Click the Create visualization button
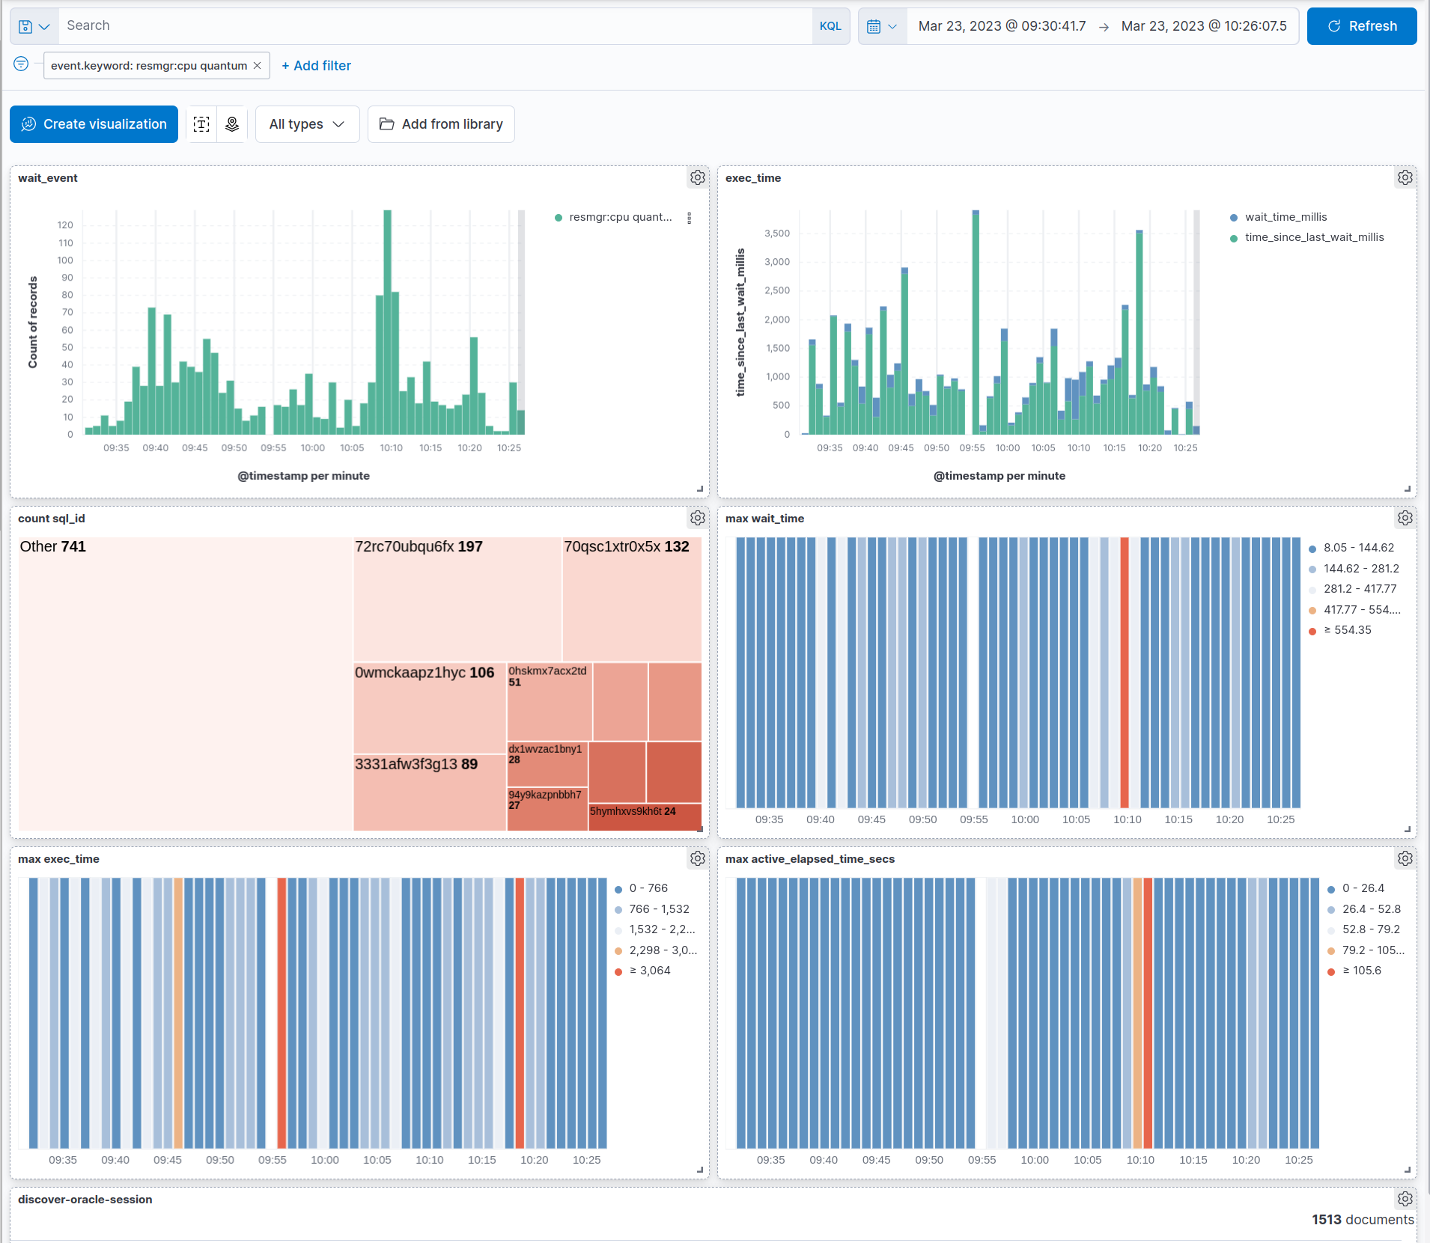The image size is (1430, 1243). tap(94, 124)
